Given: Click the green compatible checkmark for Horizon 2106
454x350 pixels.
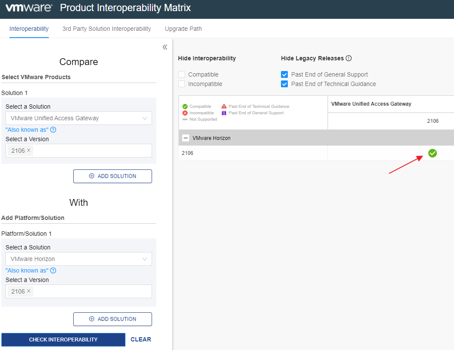Looking at the screenshot, I should click(x=433, y=153).
